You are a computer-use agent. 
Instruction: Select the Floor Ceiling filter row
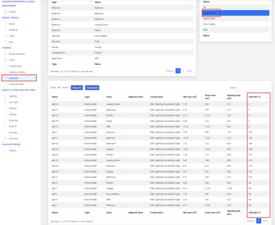coord(236,24)
